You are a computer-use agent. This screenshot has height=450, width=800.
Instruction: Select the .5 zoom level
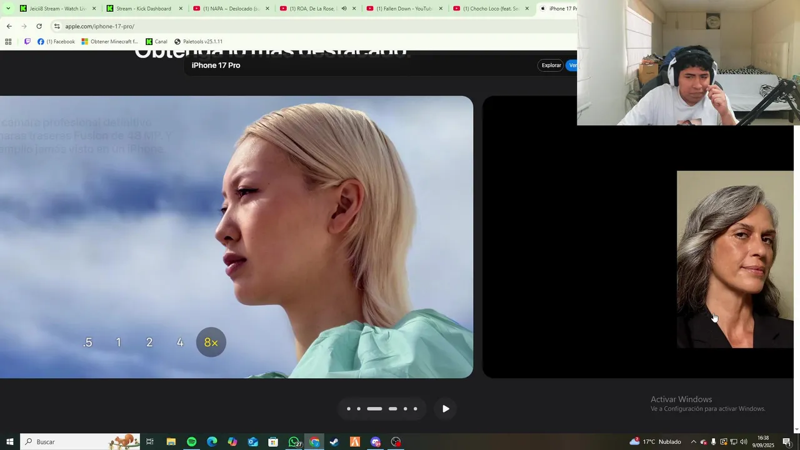tap(87, 342)
